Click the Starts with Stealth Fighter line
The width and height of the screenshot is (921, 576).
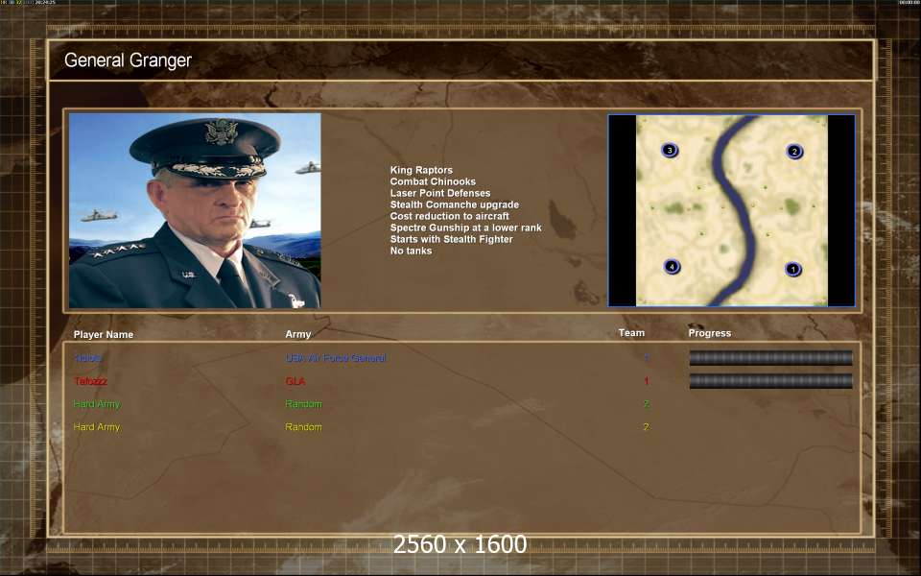(451, 239)
